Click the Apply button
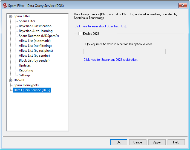 tap(157, 142)
